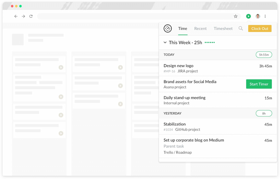Open the Design new logo task
280x179 pixels.
pos(178,66)
